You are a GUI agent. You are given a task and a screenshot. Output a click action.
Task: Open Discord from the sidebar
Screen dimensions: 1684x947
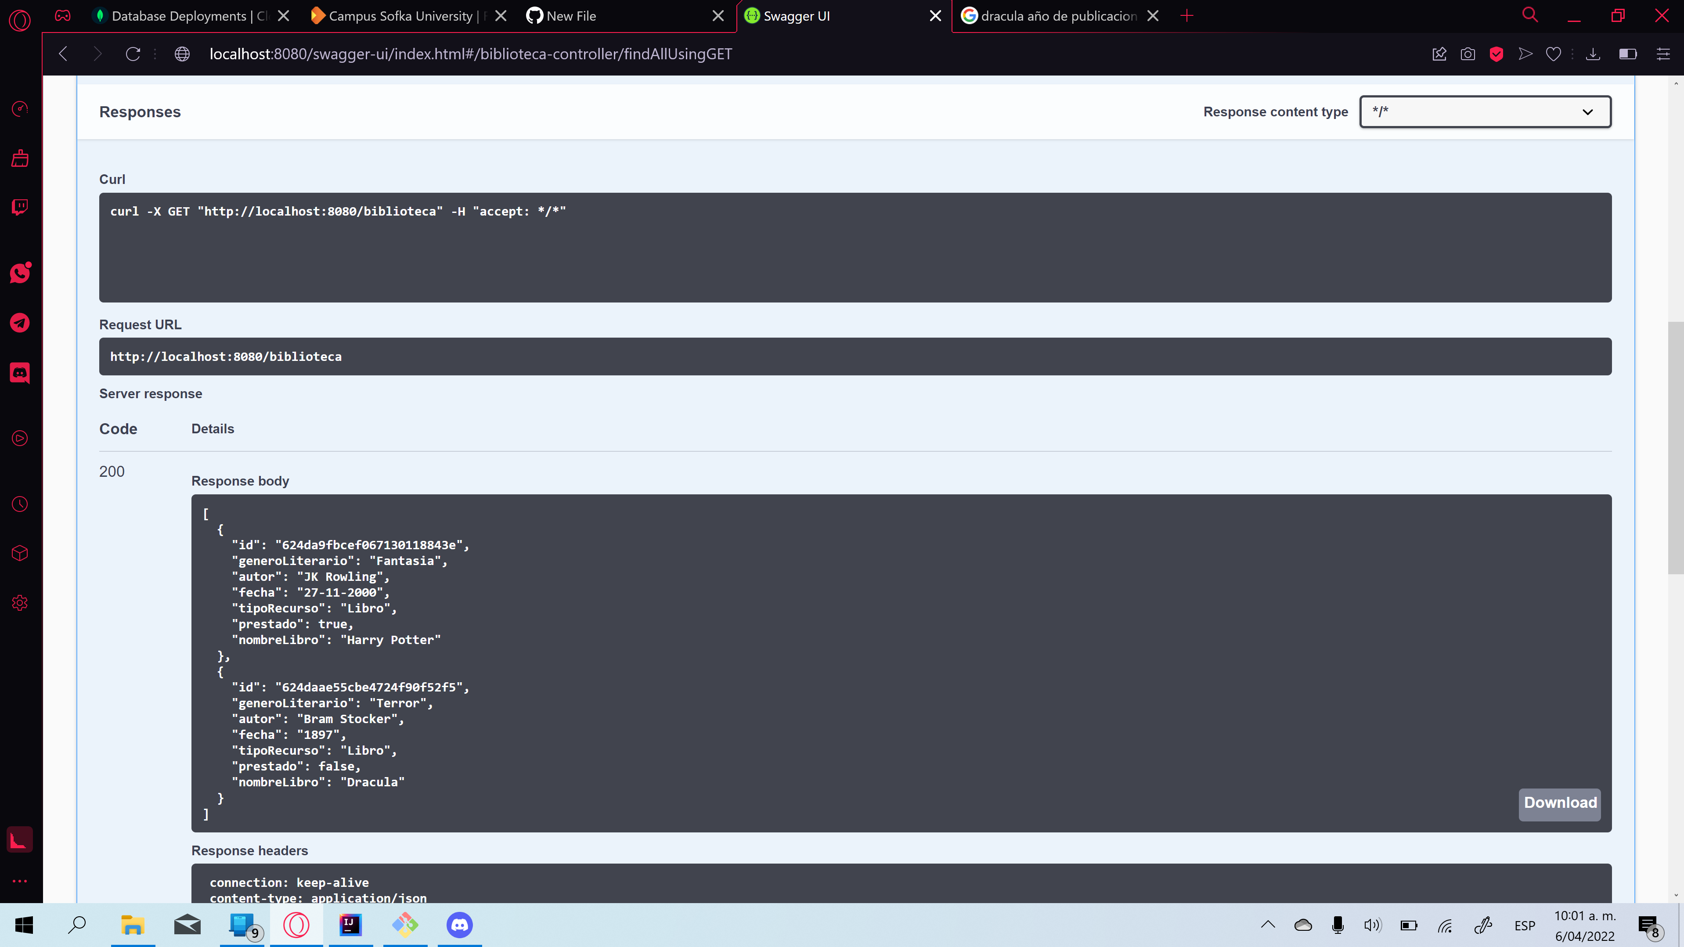pos(20,373)
